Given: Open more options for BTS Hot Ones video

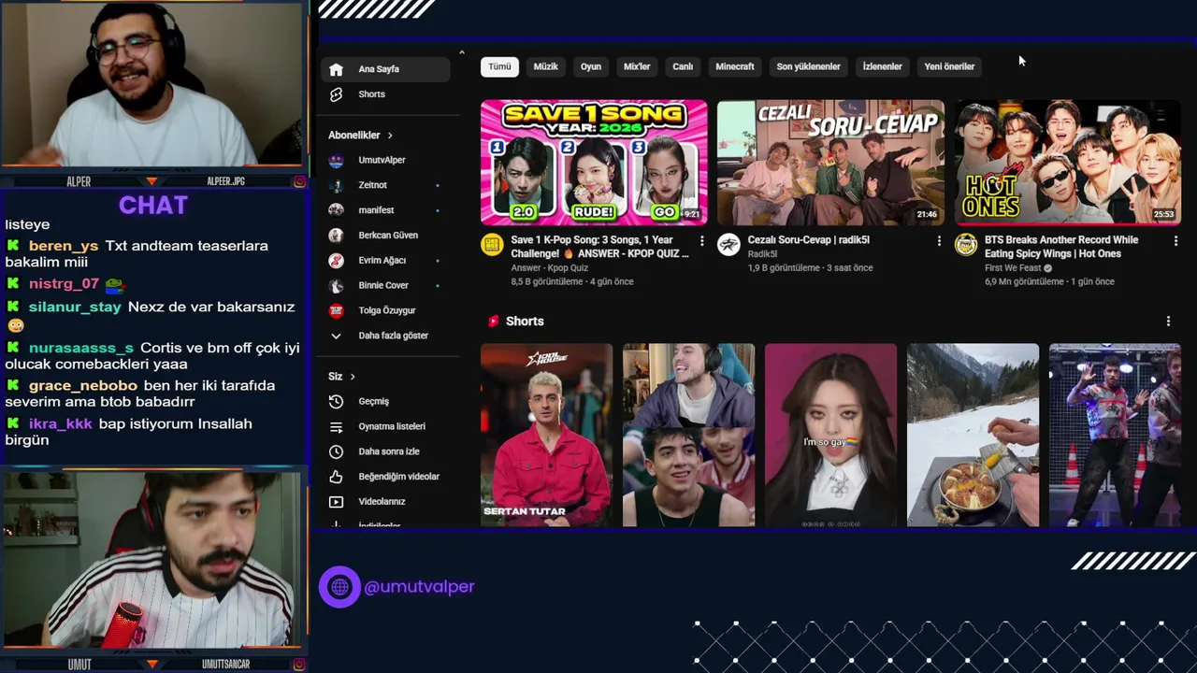Looking at the screenshot, I should pos(1175,241).
